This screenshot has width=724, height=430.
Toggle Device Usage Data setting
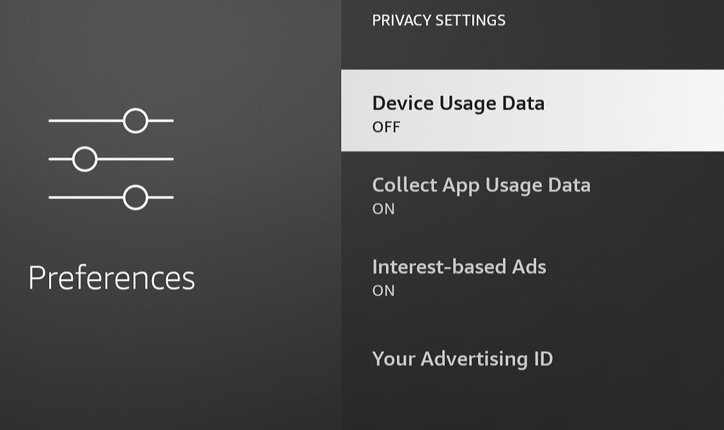[x=532, y=111]
